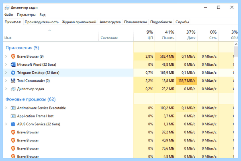The height and width of the screenshot is (161, 241).
Task: Click the 2,8% CPU cell
Action: [x=144, y=56]
